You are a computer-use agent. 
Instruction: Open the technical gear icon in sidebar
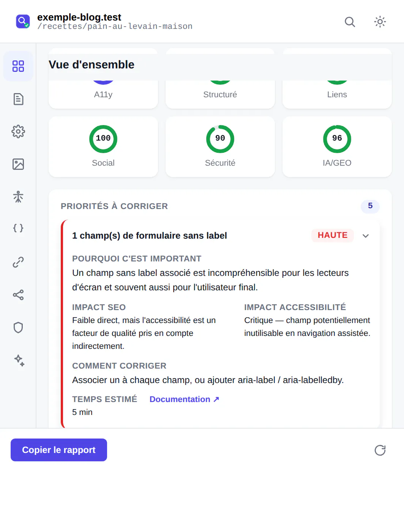tap(18, 131)
